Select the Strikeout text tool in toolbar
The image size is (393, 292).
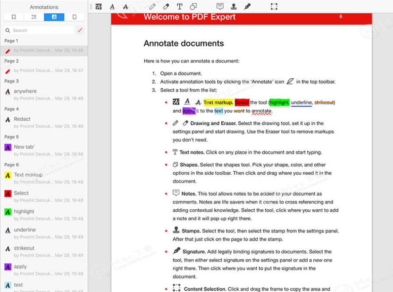tap(126, 7)
